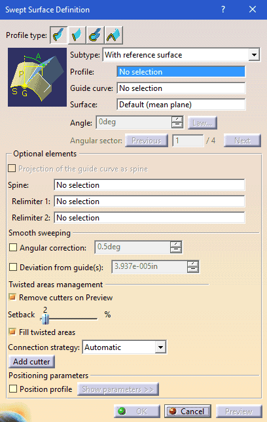
Task: Click the help question mark icon
Action: pos(223,9)
